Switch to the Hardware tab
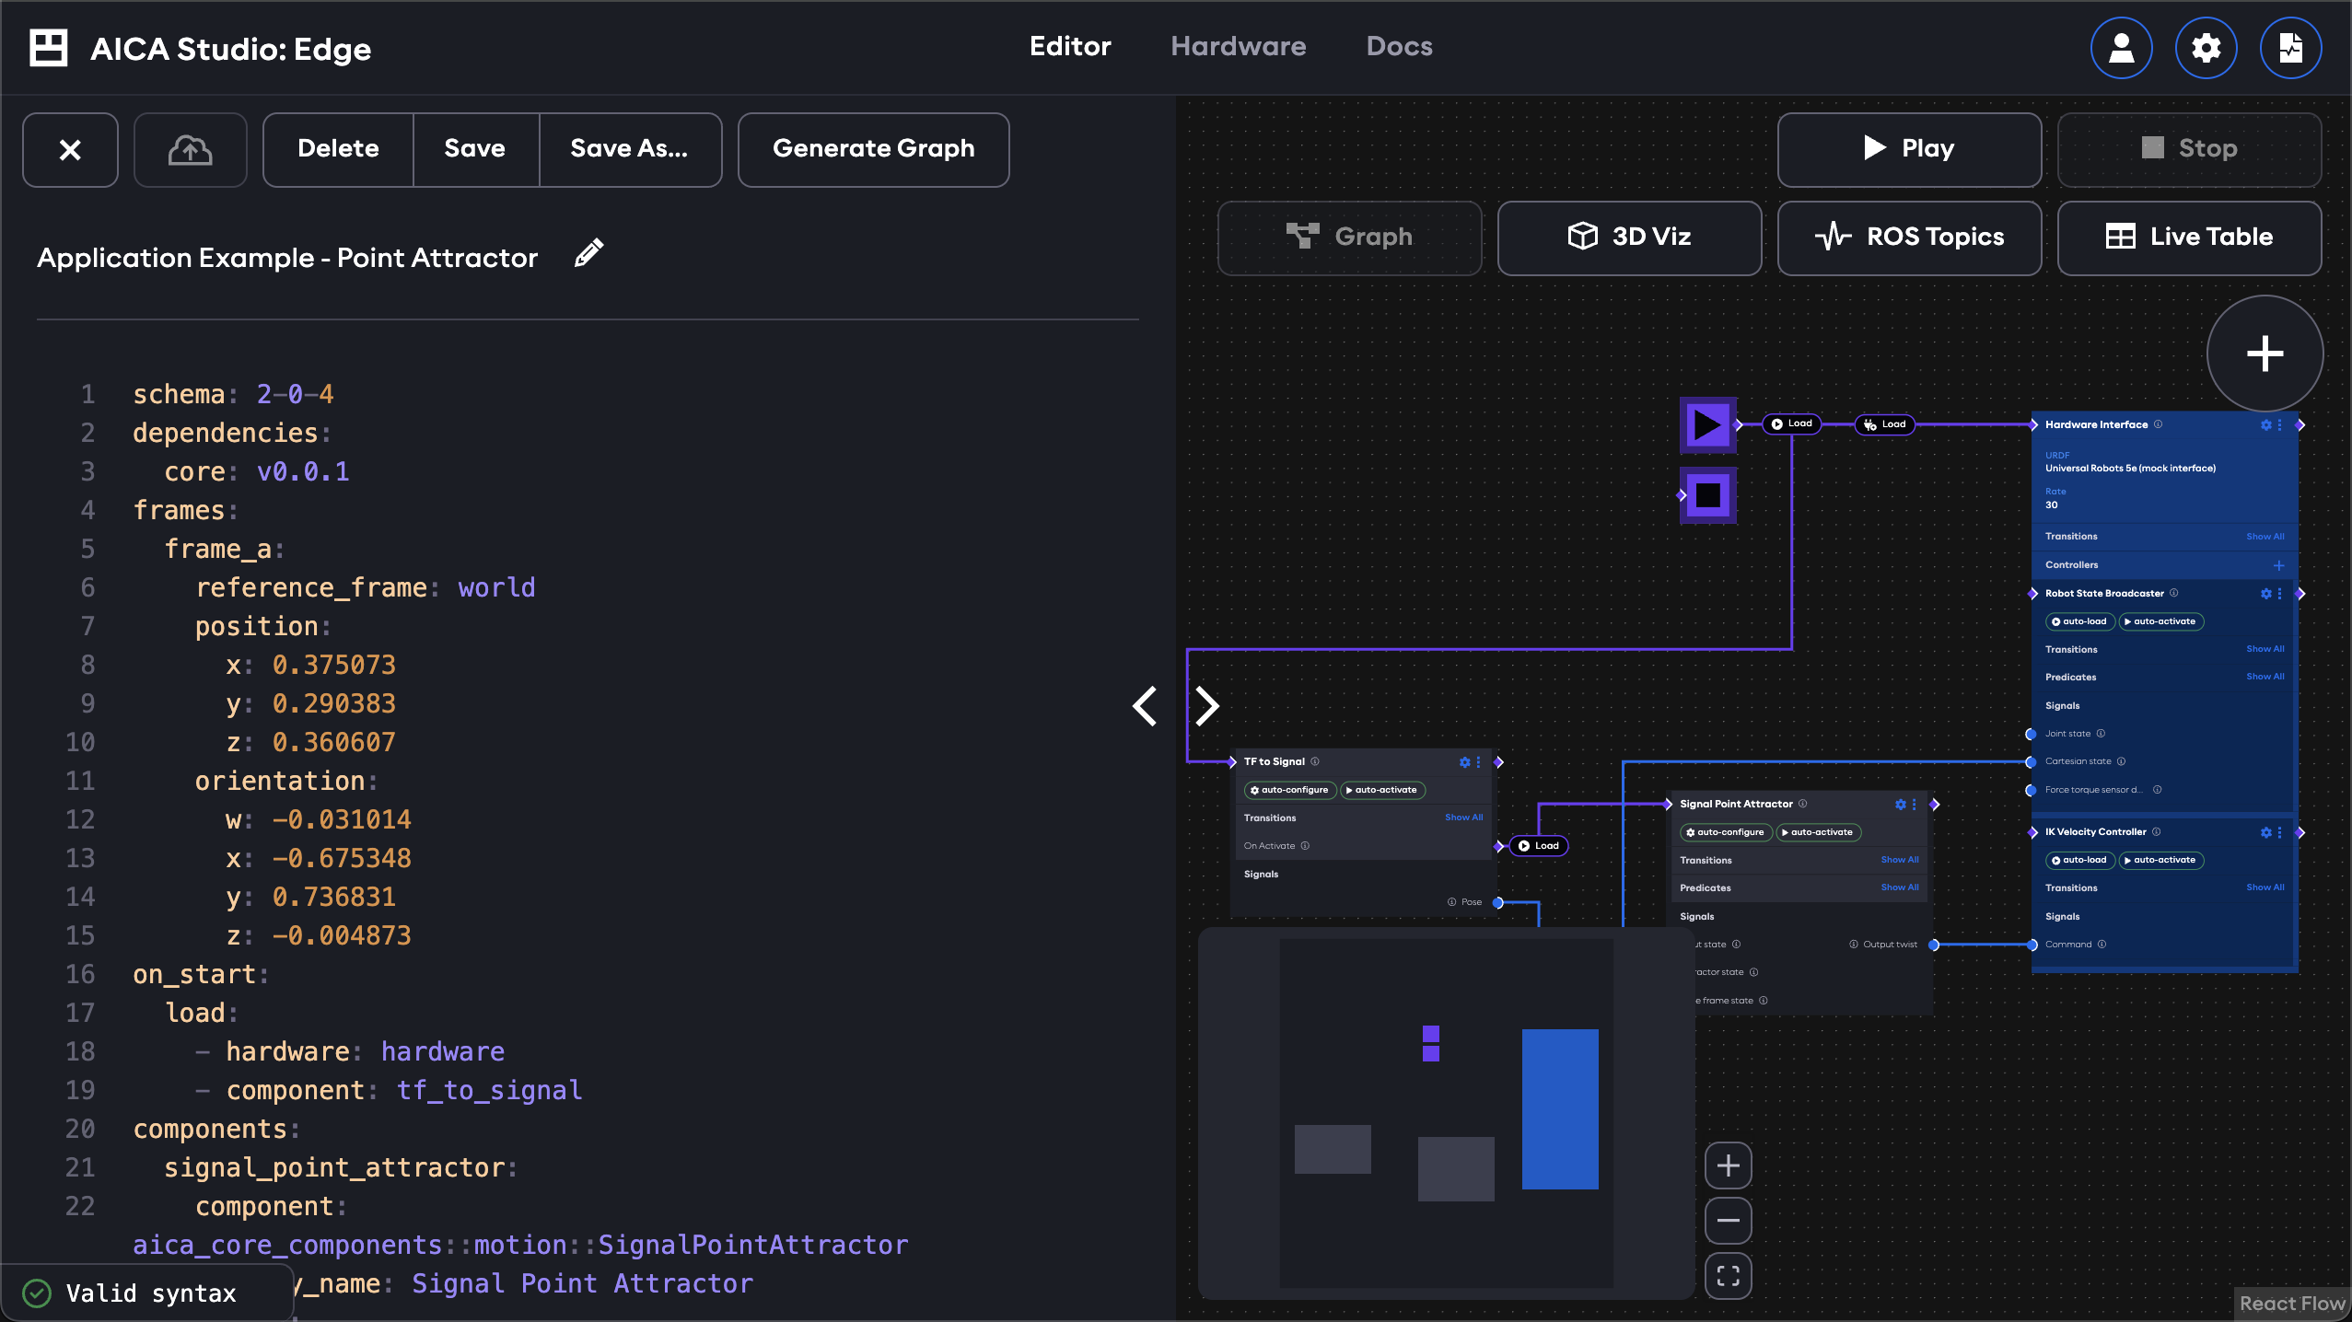The height and width of the screenshot is (1322, 2352). [1238, 46]
